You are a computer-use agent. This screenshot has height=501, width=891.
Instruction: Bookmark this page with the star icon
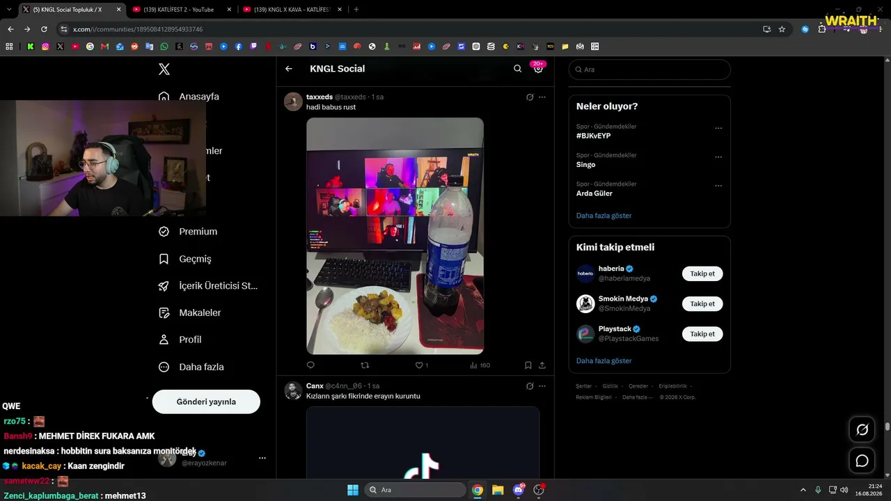click(x=782, y=29)
